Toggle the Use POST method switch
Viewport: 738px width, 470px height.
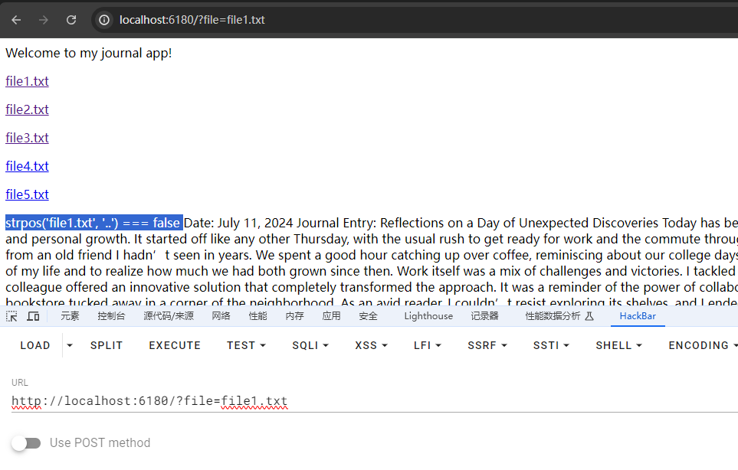pyautogui.click(x=26, y=442)
